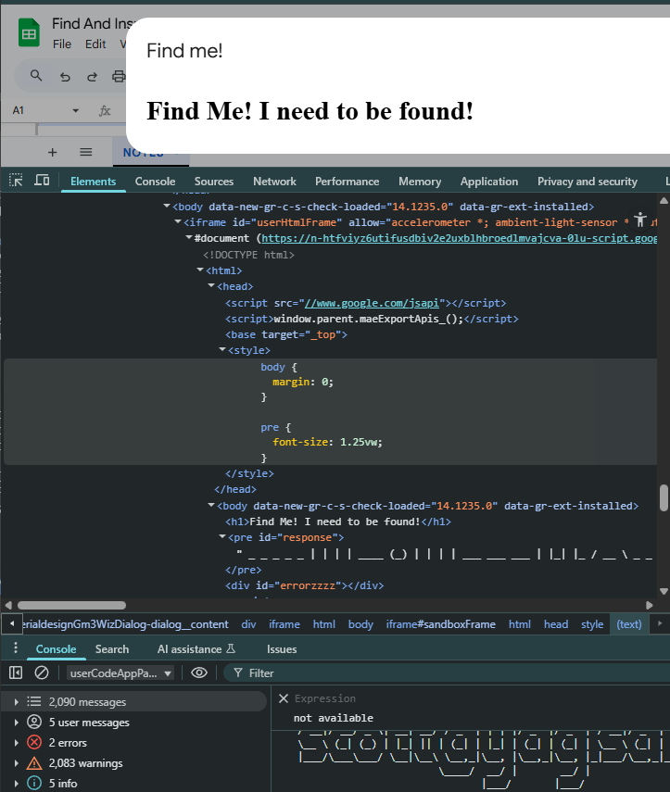Expand the 5 user messages group

(16, 723)
